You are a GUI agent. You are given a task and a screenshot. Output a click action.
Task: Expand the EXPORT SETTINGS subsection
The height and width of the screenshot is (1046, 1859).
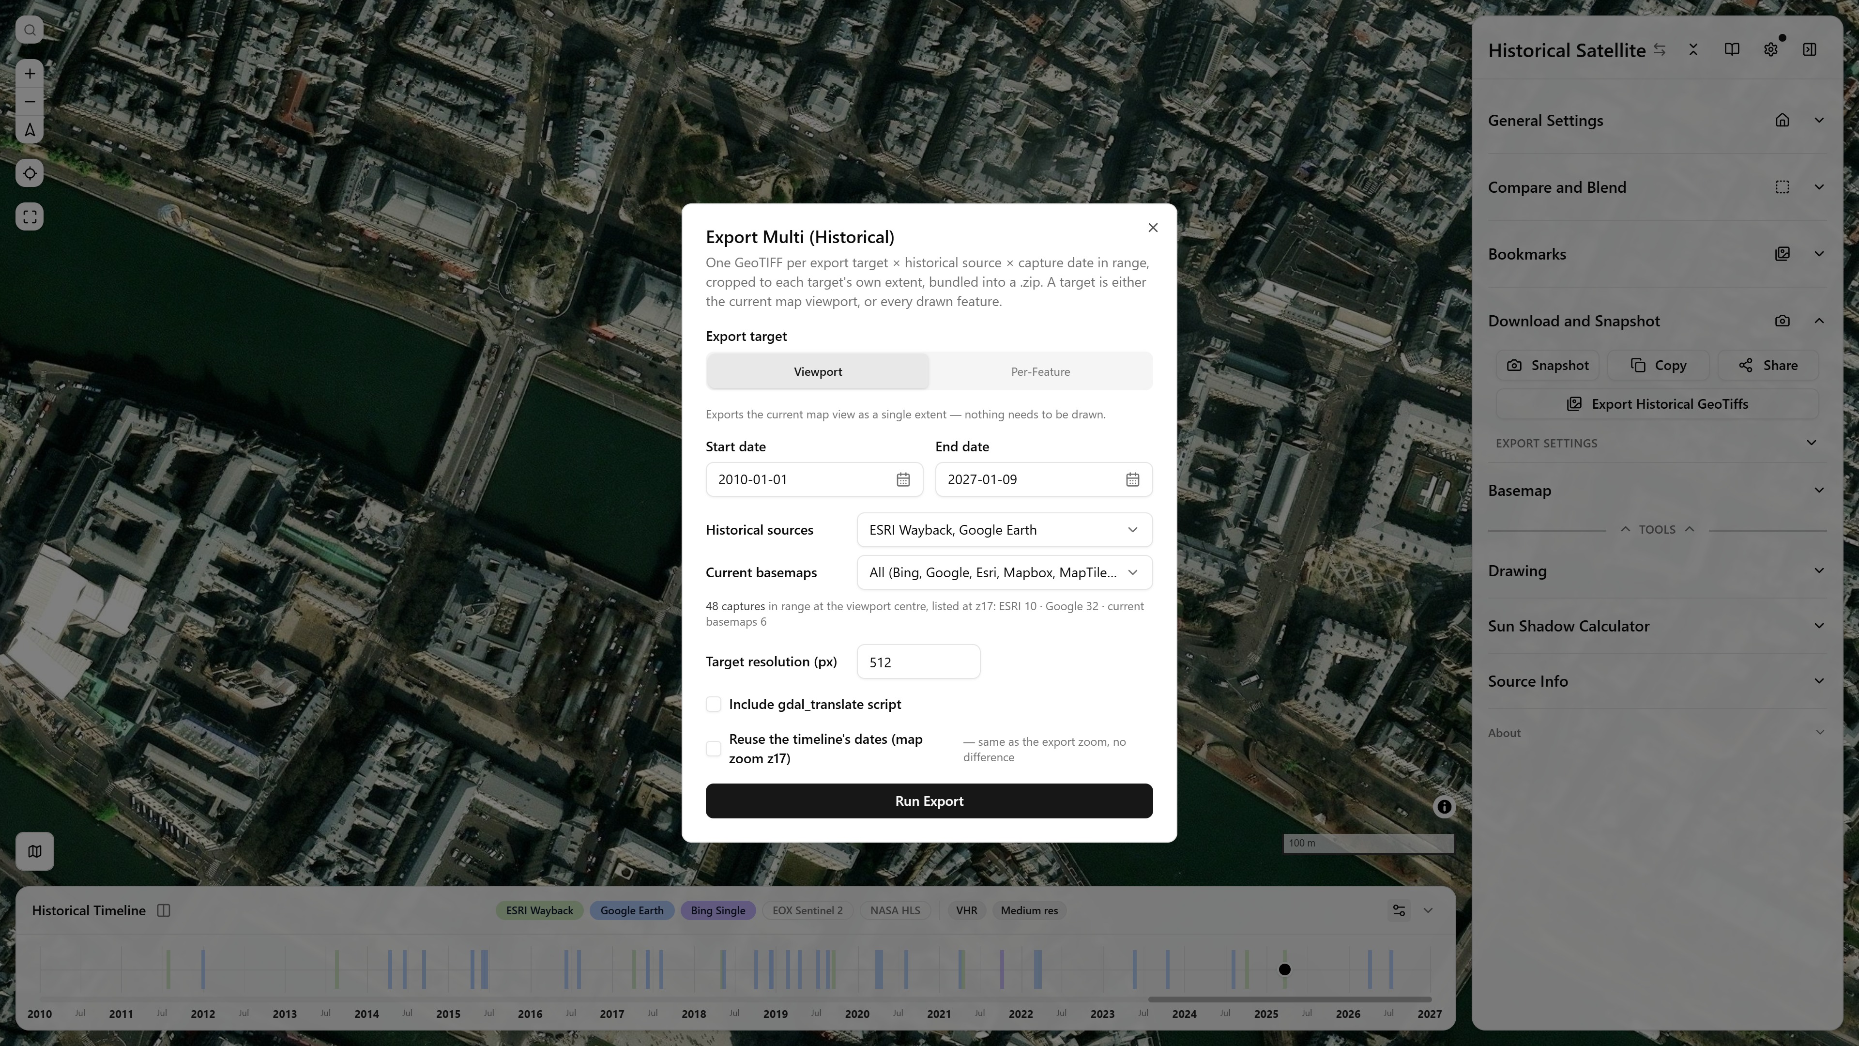click(1657, 443)
